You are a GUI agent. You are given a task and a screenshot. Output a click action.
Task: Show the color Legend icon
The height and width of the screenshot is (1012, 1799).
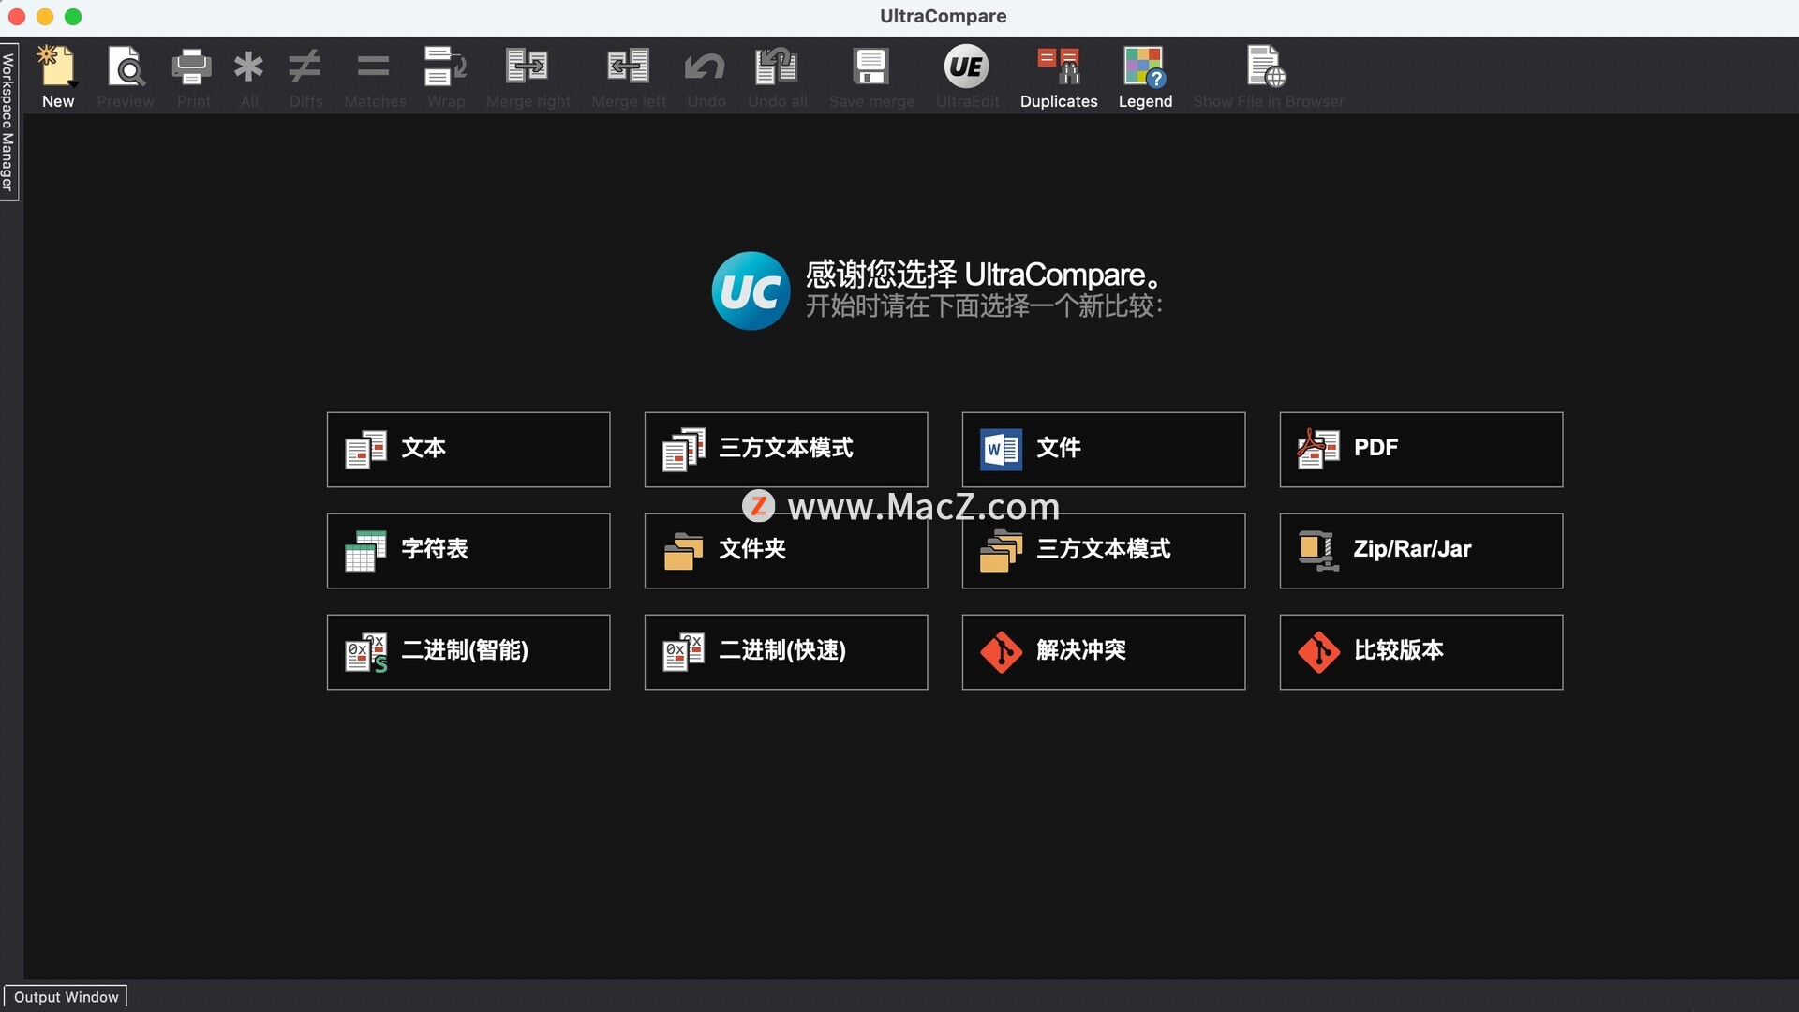tap(1145, 67)
